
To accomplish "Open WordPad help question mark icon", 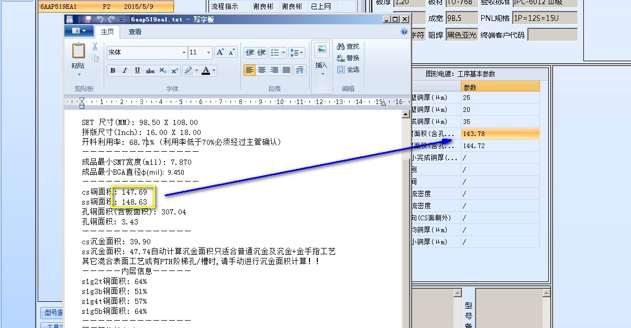I will (404, 31).
